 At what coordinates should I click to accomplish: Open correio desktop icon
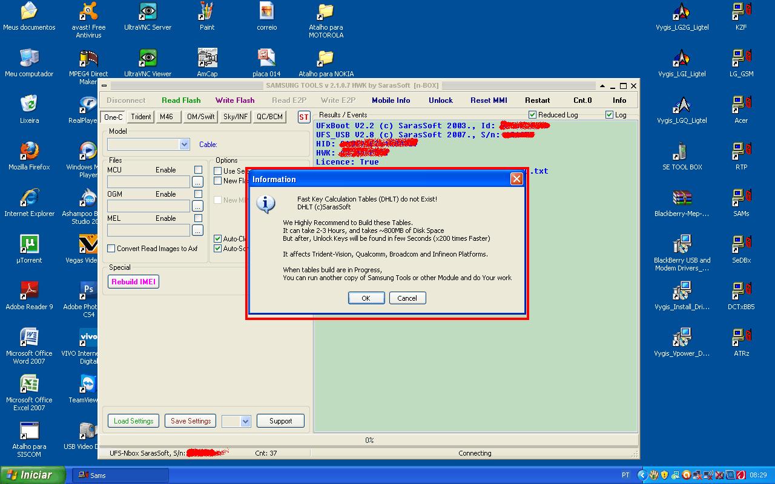266,16
